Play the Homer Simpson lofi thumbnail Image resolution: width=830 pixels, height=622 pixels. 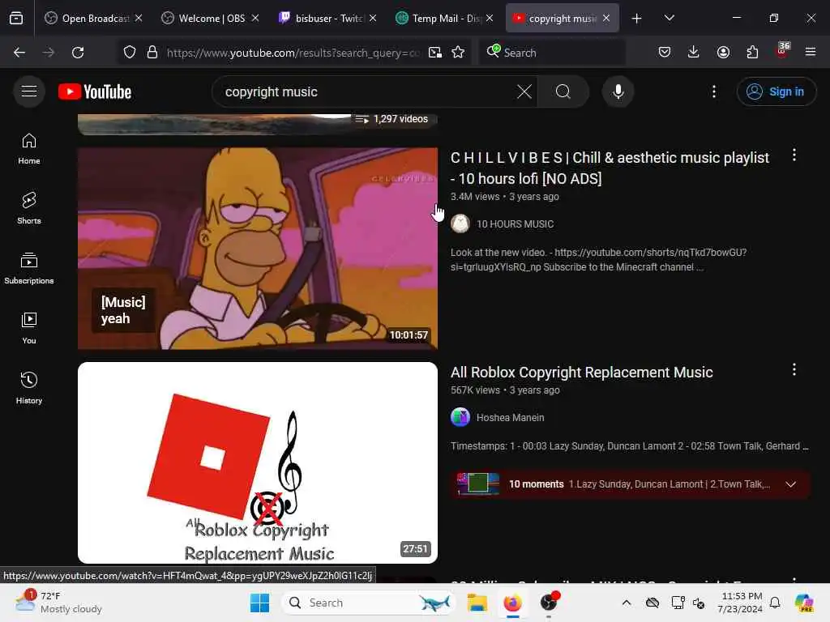tap(258, 249)
